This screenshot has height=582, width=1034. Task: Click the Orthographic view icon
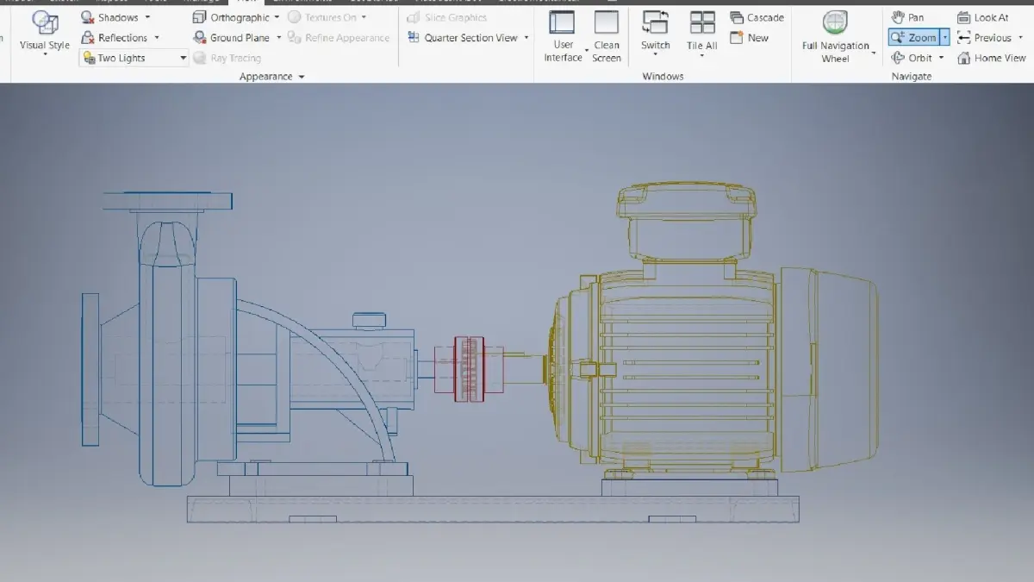click(x=200, y=17)
